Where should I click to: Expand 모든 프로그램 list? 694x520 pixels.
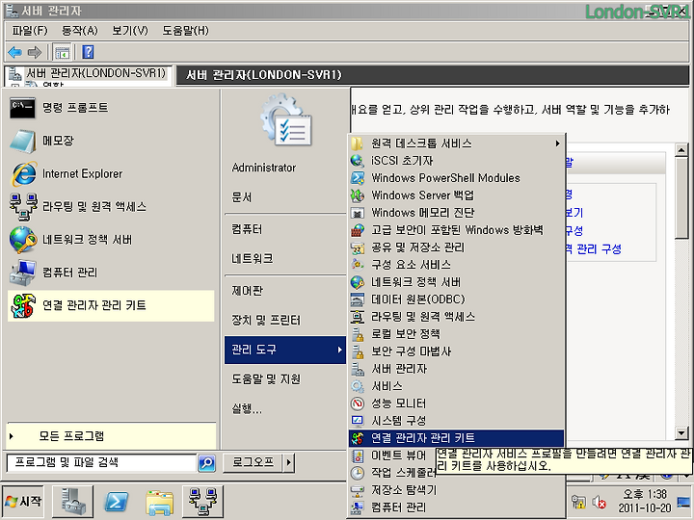[112, 436]
